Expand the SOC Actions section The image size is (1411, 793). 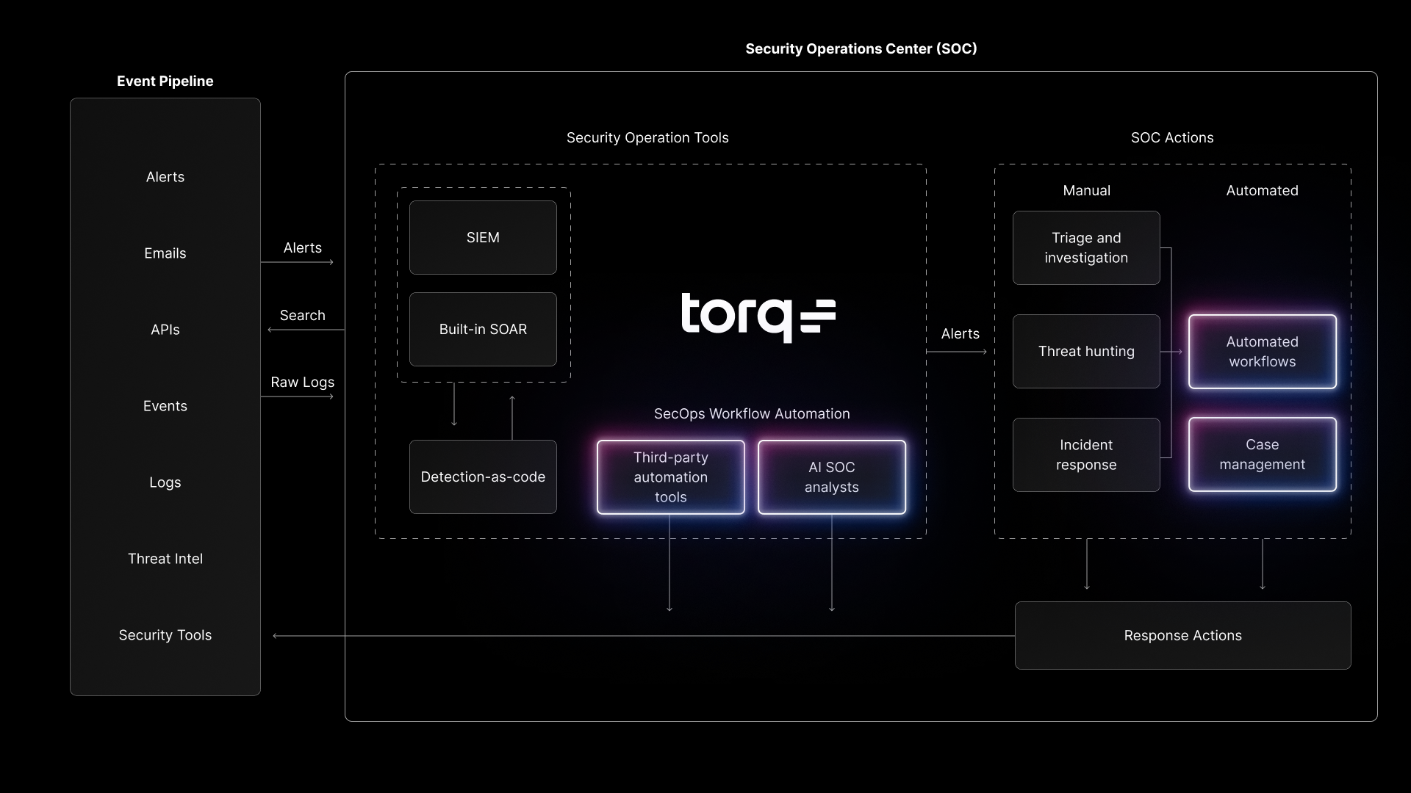(x=1171, y=137)
